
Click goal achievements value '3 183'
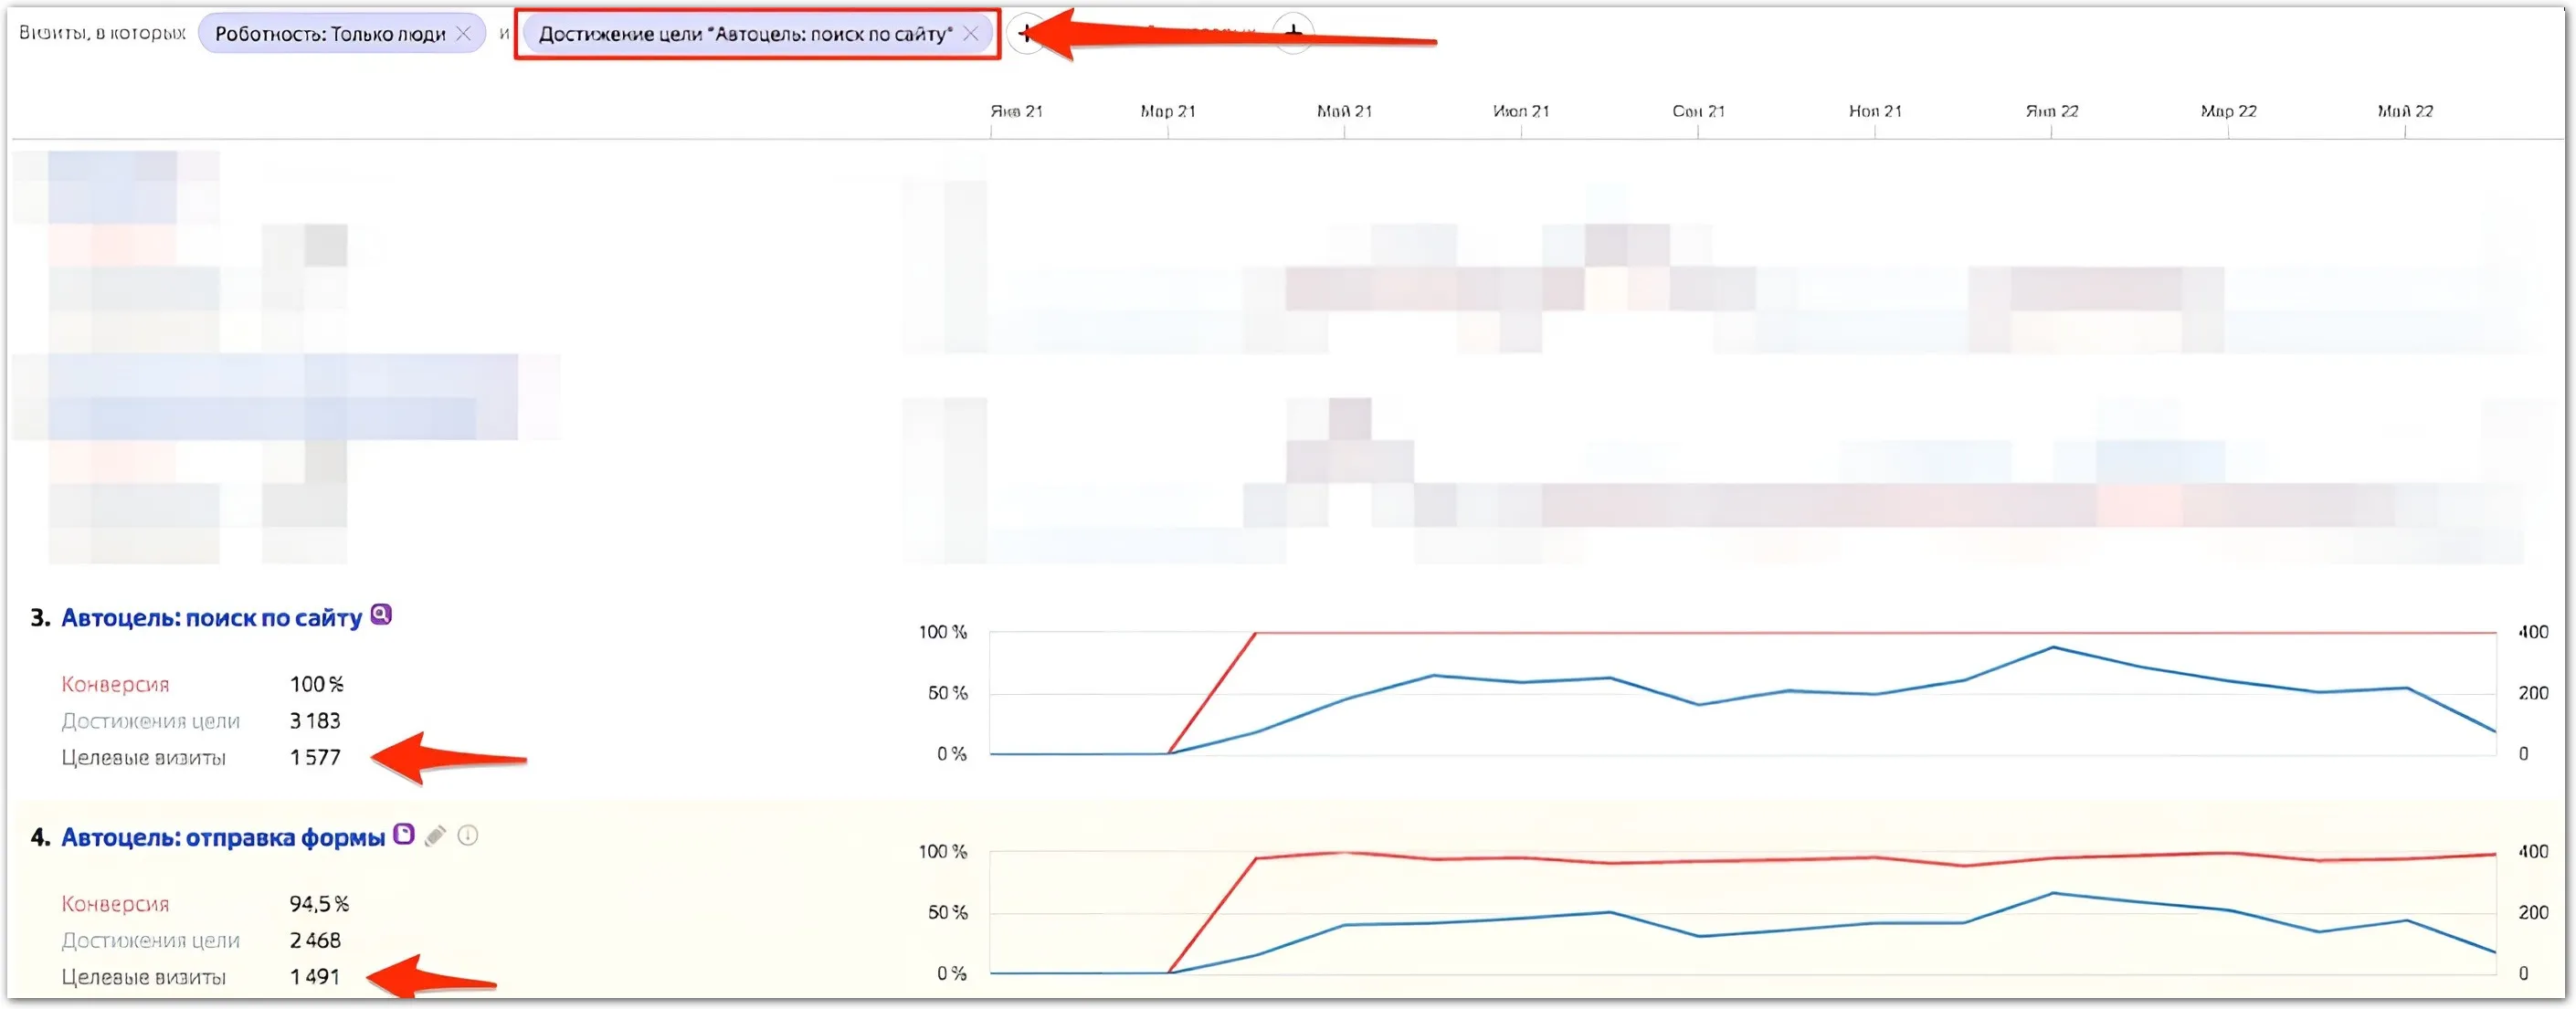pyautogui.click(x=315, y=721)
